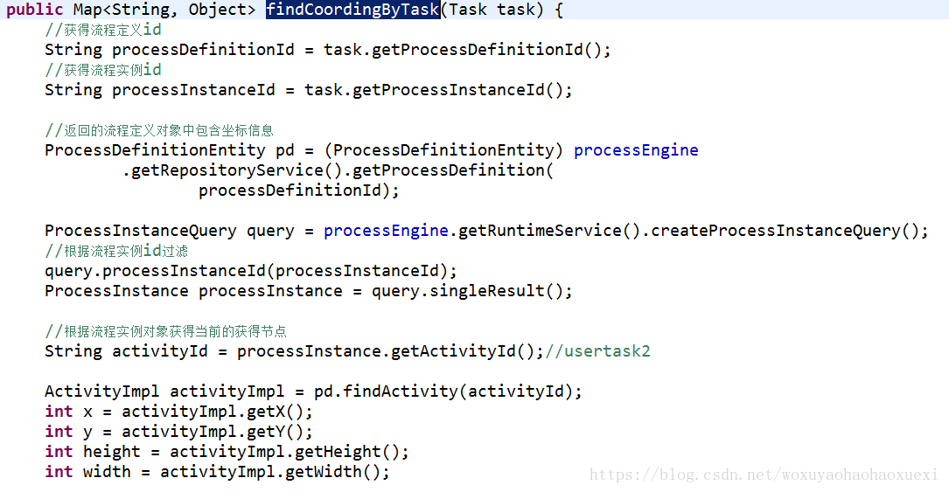Click 'query.processInstanceId(processInstanceId);' line
949x492 pixels.
250,271
